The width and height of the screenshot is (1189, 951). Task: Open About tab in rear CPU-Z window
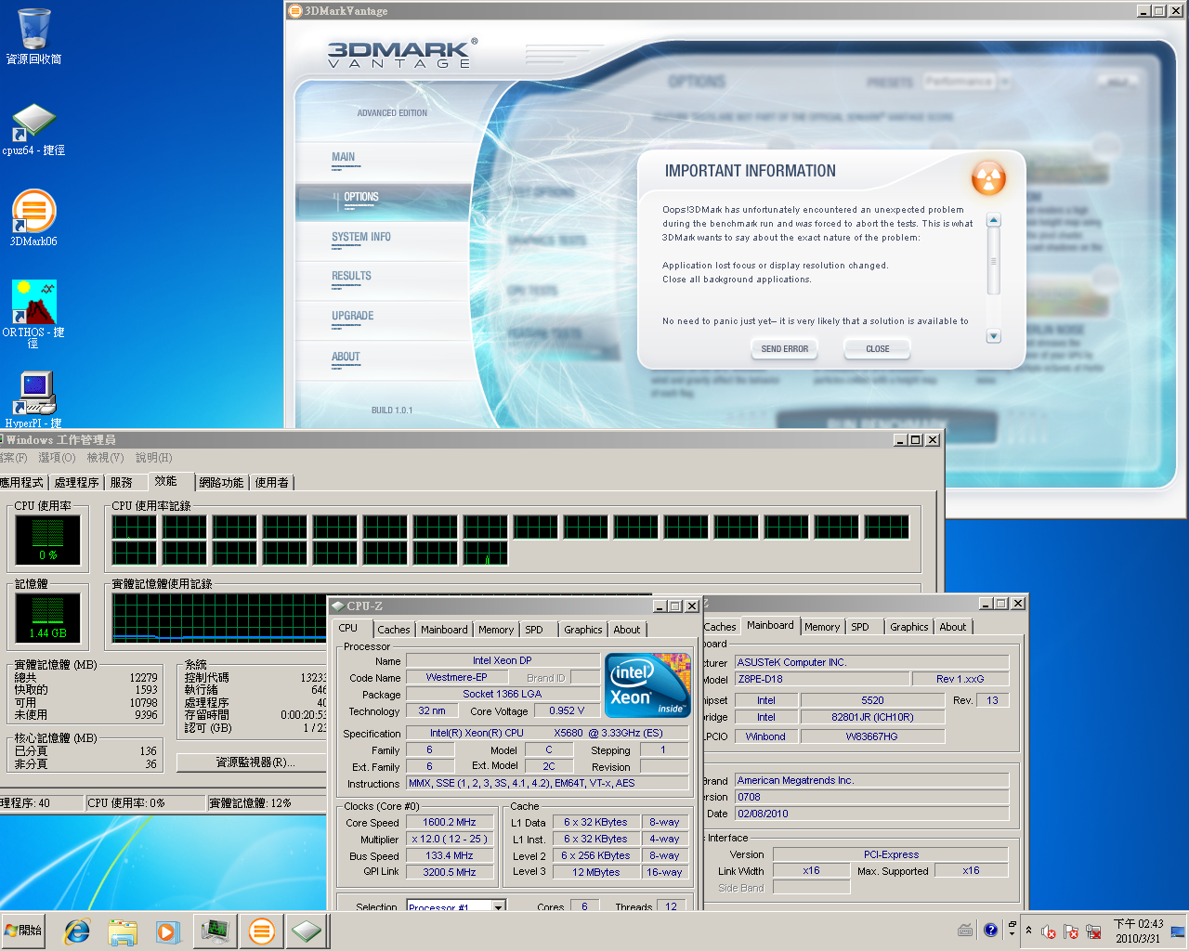coord(953,627)
